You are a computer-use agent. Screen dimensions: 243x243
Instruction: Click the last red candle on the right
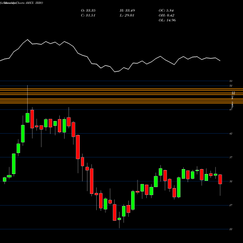220,179
